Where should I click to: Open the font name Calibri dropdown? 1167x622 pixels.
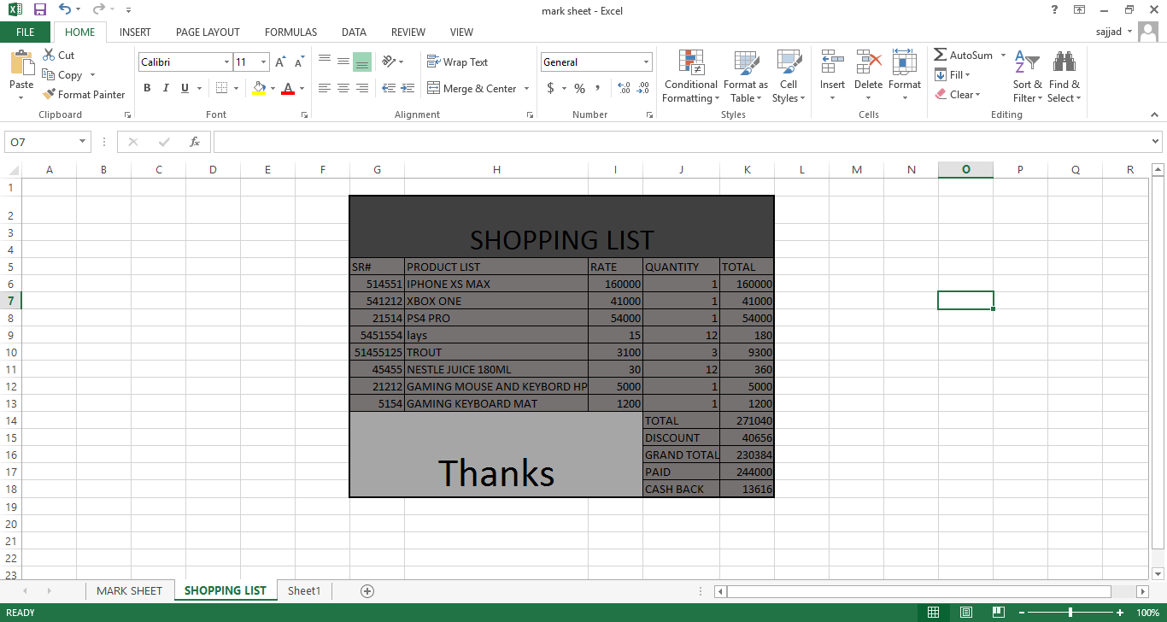click(226, 62)
